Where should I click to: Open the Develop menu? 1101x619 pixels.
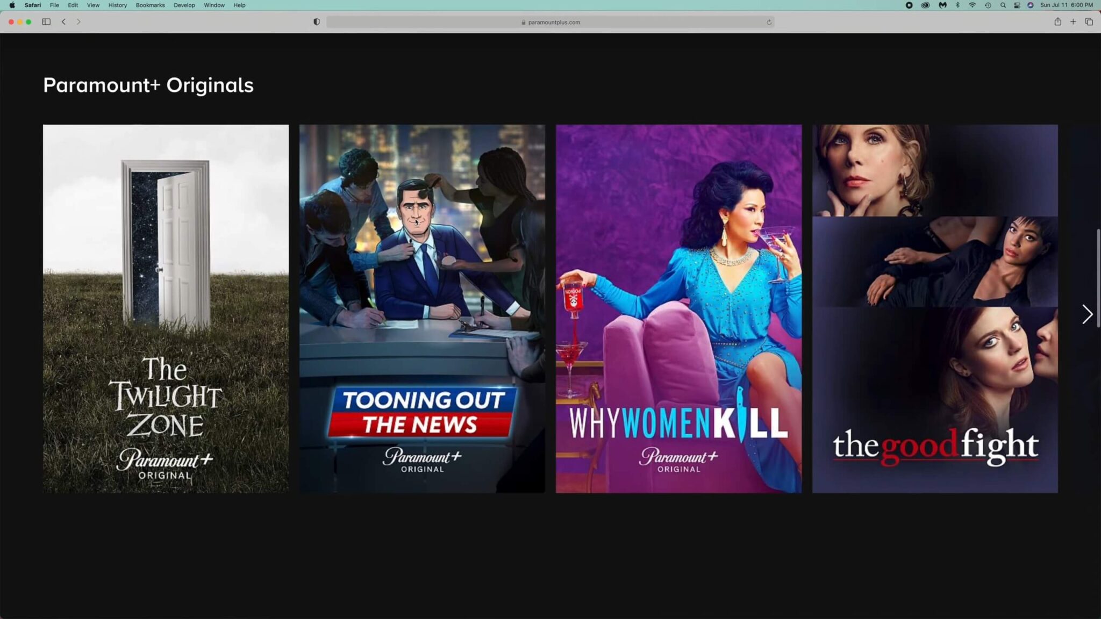coord(184,5)
